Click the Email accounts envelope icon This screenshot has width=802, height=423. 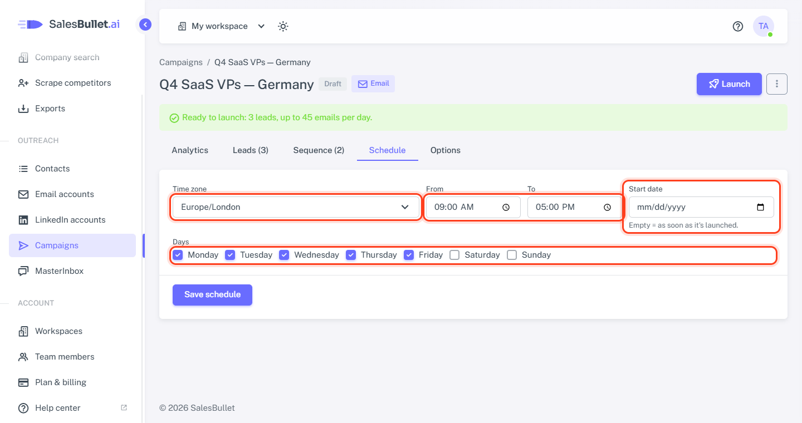click(23, 194)
